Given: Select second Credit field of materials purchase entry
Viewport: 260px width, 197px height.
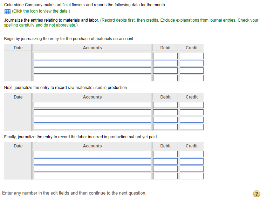Looking at the screenshot, I should click(x=191, y=63).
